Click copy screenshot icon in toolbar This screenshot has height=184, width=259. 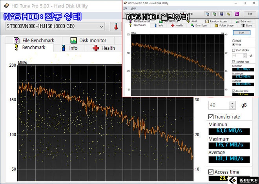(214, 14)
